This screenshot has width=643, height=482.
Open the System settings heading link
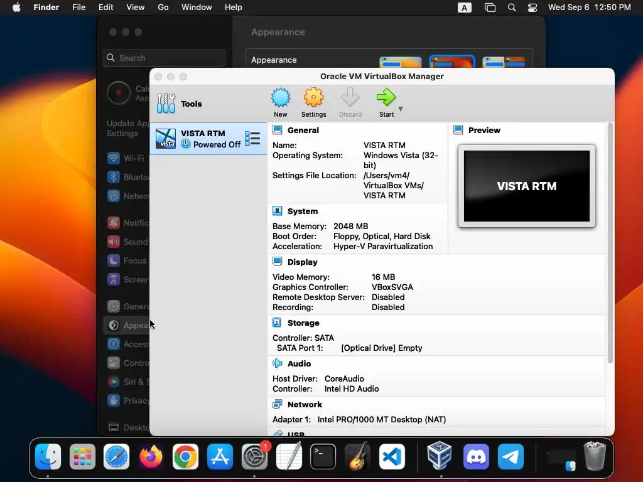pos(303,212)
